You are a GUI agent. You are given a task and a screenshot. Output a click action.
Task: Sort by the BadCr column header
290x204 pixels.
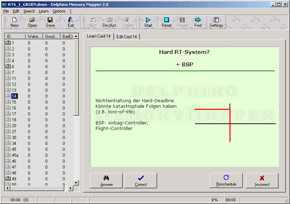point(67,36)
